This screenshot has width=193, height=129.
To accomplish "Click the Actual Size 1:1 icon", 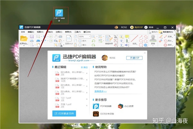I will [69, 38].
